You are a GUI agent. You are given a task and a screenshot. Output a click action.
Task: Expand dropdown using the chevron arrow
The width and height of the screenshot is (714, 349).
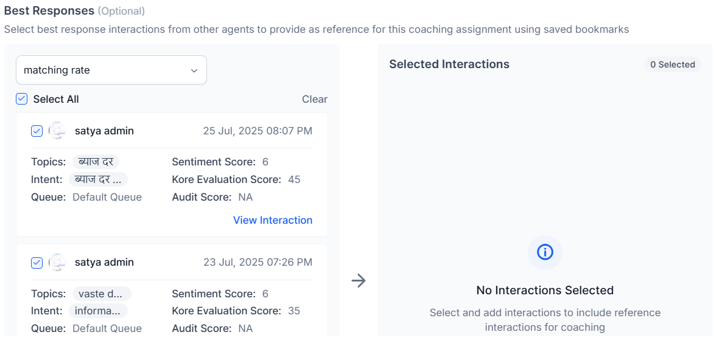(194, 71)
